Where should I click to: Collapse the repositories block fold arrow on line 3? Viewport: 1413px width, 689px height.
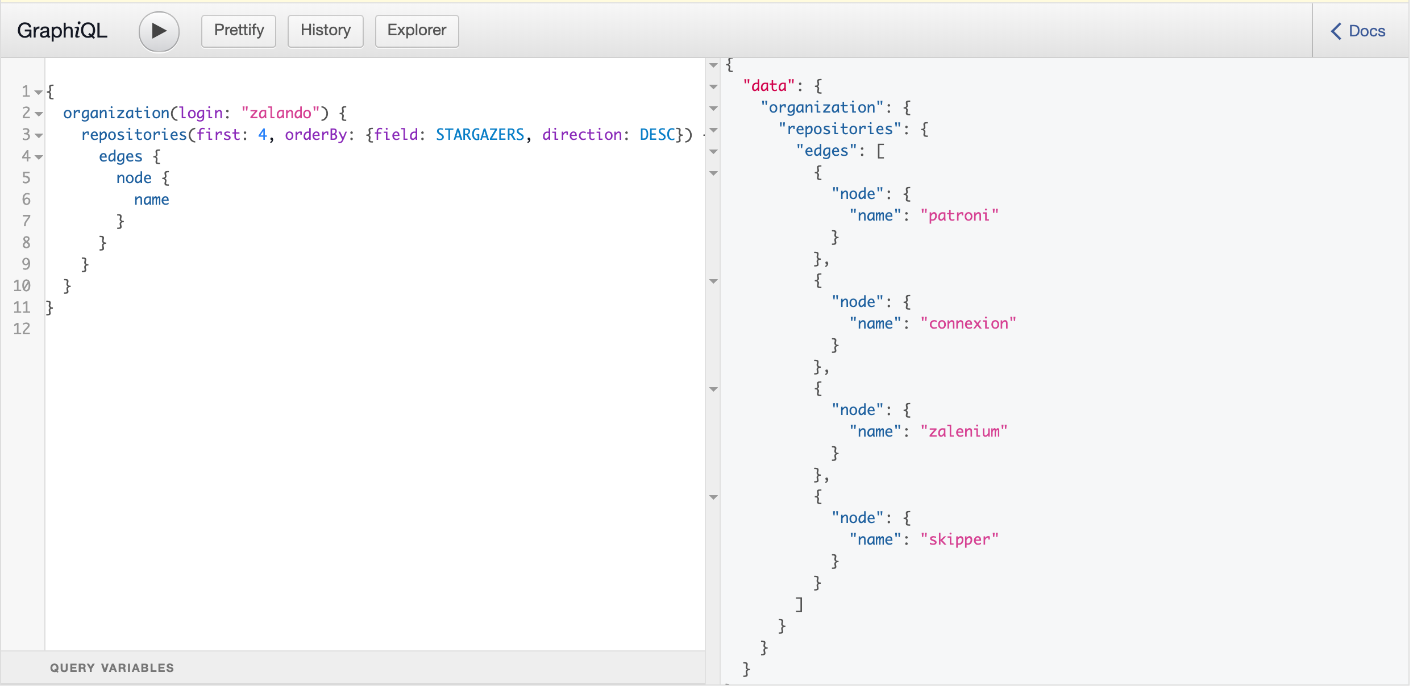pyautogui.click(x=39, y=135)
